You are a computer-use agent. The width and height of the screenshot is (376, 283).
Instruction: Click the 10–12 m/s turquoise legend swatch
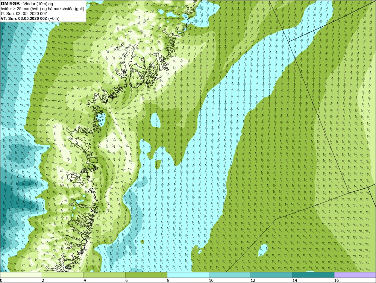(230, 275)
